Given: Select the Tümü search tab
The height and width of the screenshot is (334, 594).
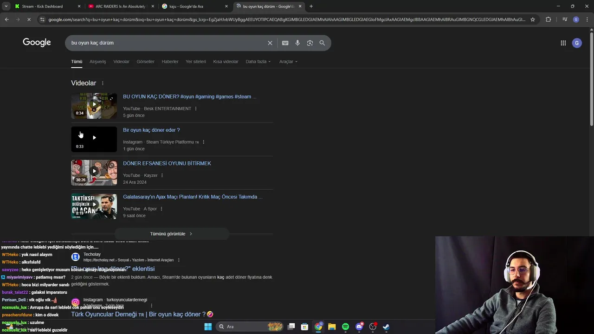Looking at the screenshot, I should (77, 62).
